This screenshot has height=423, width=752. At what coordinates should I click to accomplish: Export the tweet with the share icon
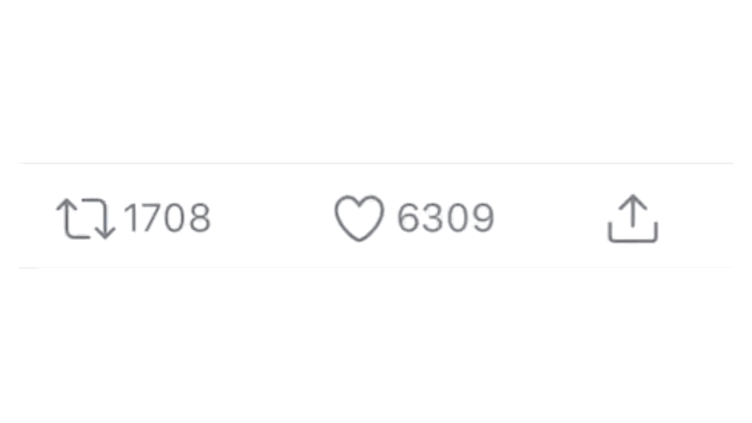633,218
